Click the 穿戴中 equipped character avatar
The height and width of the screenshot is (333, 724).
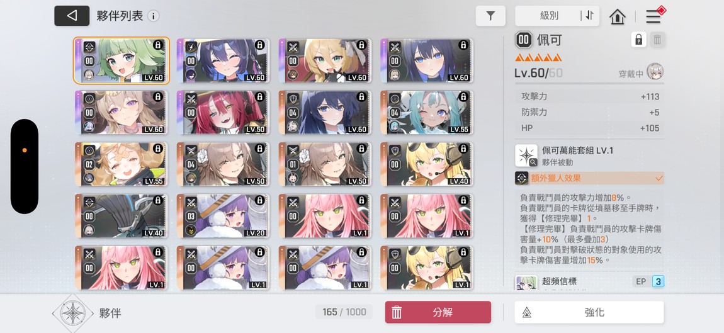coord(655,72)
